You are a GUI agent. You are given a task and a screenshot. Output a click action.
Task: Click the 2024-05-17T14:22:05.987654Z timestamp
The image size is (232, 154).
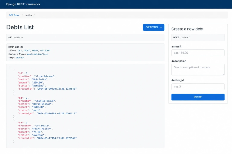pyautogui.click(x=56, y=138)
